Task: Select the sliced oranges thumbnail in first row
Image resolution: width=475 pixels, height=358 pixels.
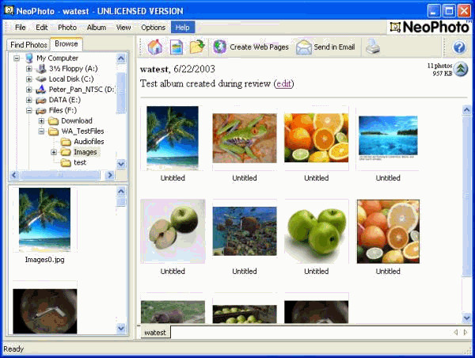Action: [316, 138]
